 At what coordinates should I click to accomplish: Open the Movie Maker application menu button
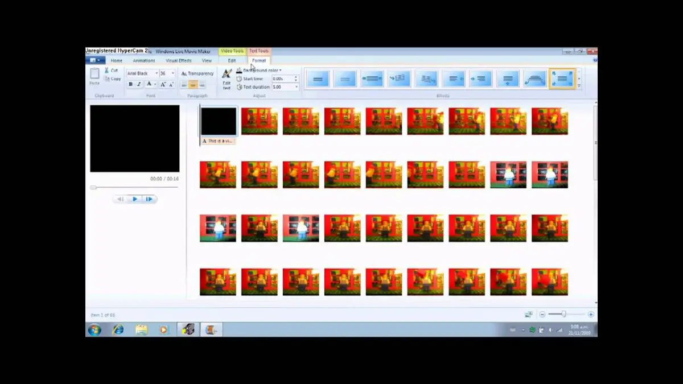click(96, 60)
